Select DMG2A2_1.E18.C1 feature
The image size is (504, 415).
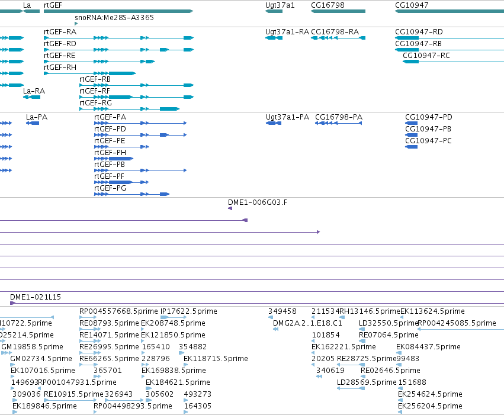pos(276,329)
